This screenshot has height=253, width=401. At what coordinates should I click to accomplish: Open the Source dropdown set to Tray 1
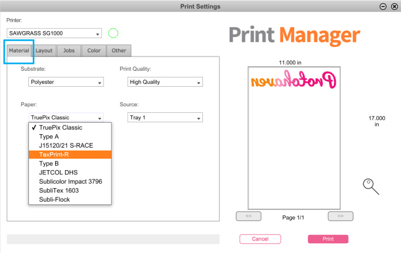(x=165, y=118)
